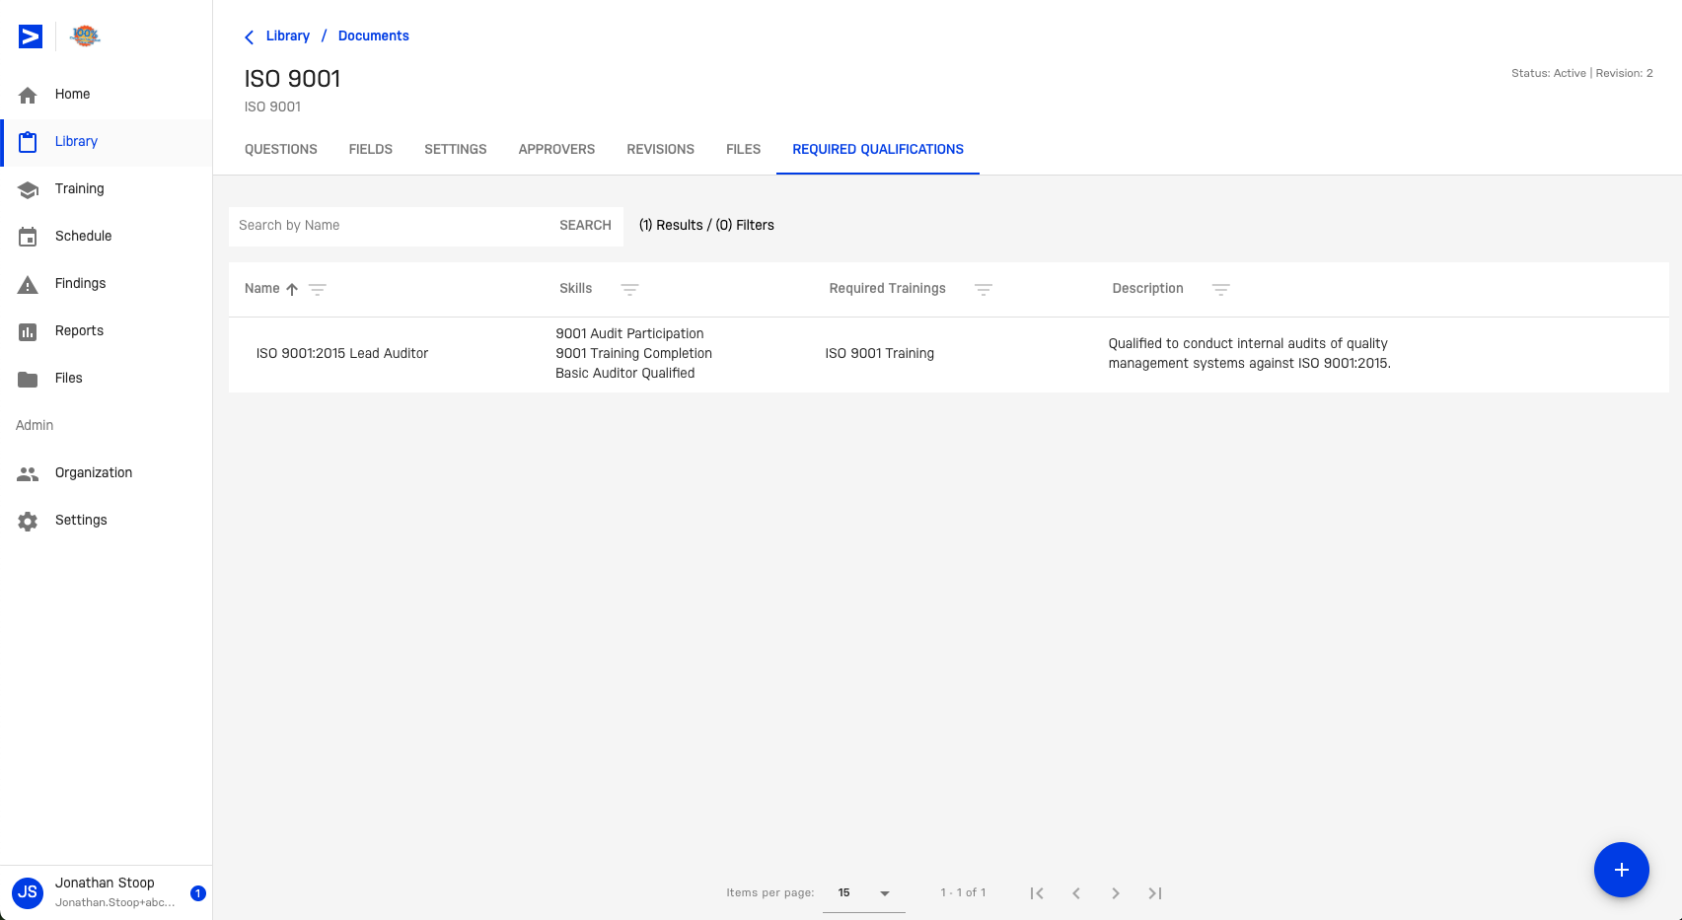Open the notification badge showing 1
Viewport: 1682px width, 920px height.
[x=197, y=893]
